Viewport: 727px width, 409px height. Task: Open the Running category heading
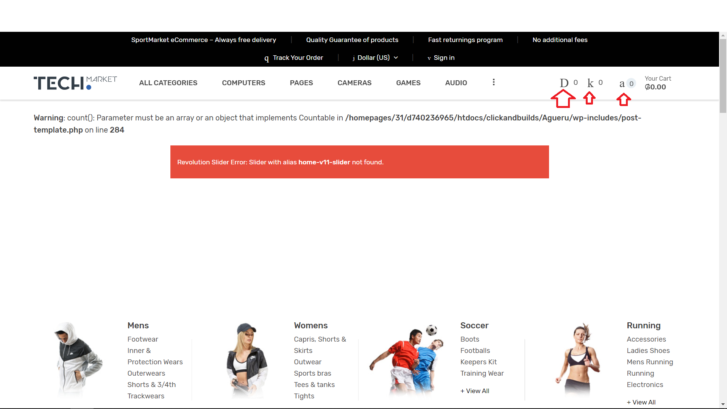coord(643,325)
